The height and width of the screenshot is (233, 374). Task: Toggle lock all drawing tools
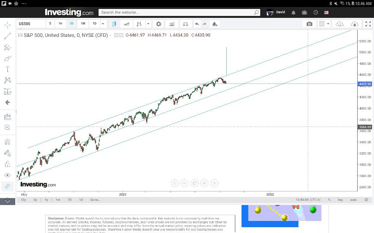(x=7, y=164)
